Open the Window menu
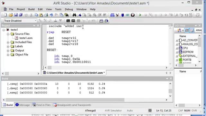The height and width of the screenshot is (116, 206). (81, 9)
